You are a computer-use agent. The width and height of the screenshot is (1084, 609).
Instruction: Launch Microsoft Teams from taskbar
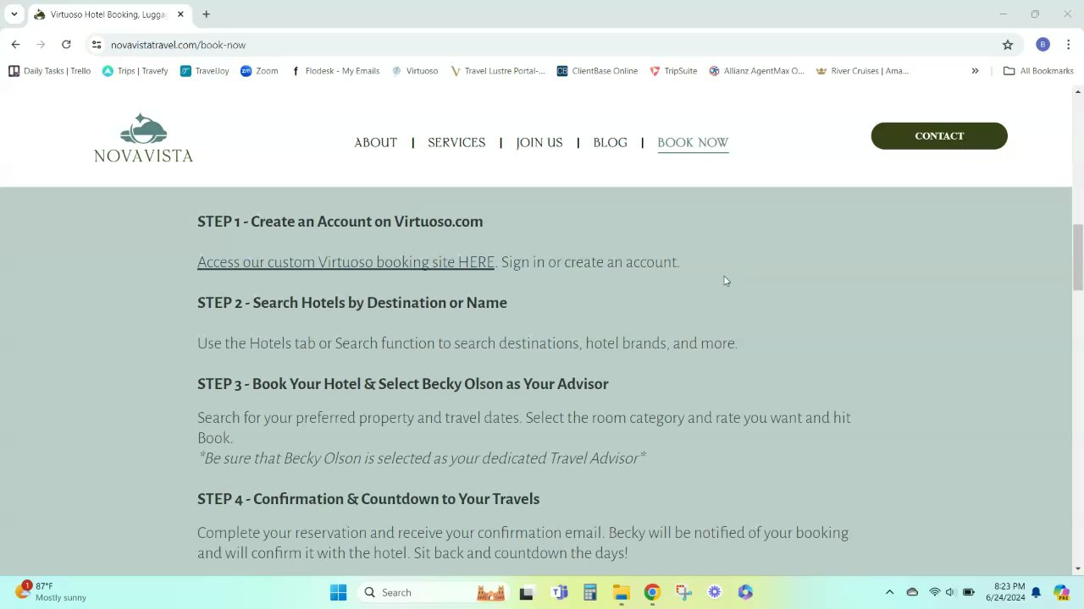pyautogui.click(x=559, y=592)
